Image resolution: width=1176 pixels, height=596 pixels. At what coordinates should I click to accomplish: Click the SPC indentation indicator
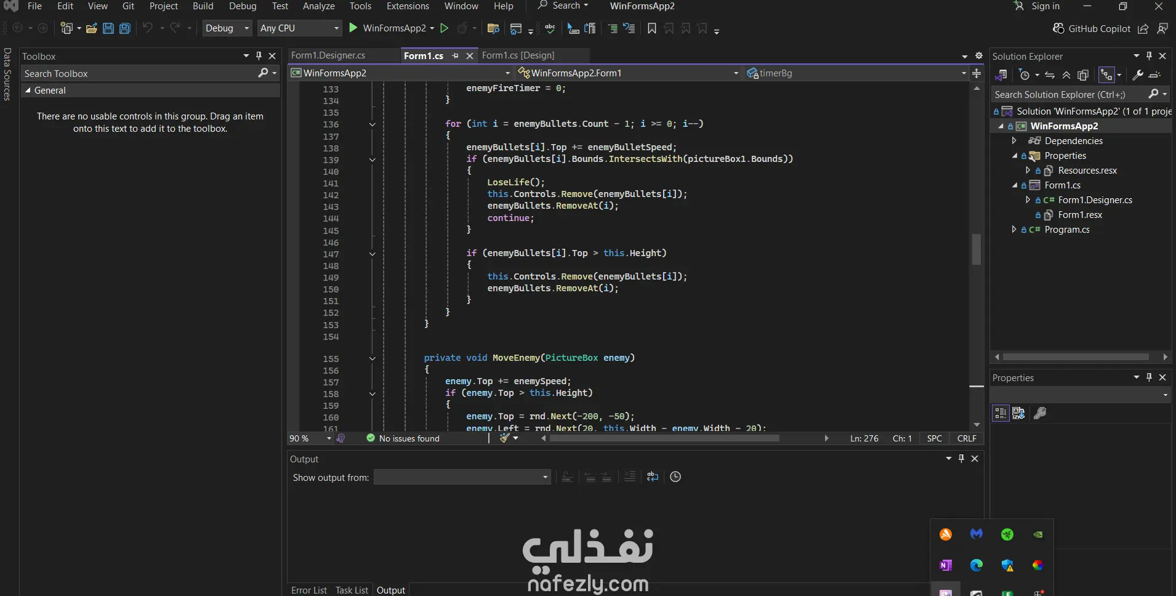pyautogui.click(x=934, y=438)
